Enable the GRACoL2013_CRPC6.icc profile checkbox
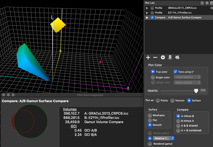 click(152, 8)
